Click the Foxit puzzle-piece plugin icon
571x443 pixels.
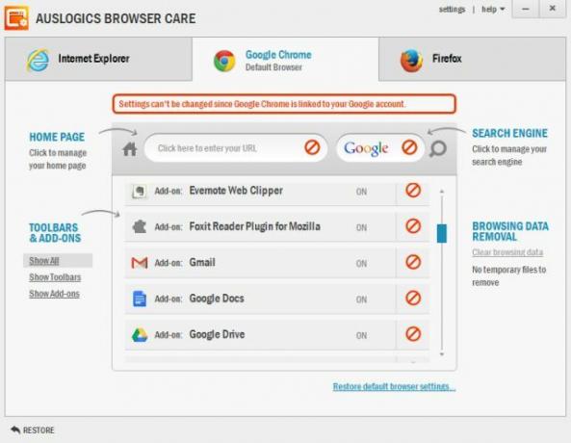139,226
